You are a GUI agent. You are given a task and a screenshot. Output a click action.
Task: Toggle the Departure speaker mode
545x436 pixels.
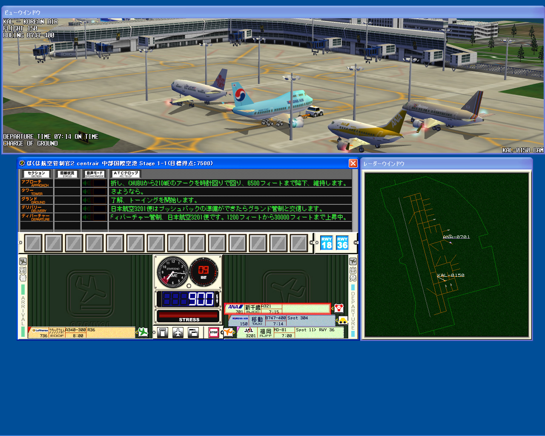point(95,217)
